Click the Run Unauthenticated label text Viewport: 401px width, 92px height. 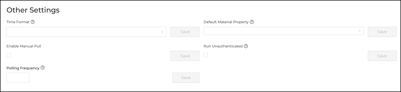pos(223,46)
